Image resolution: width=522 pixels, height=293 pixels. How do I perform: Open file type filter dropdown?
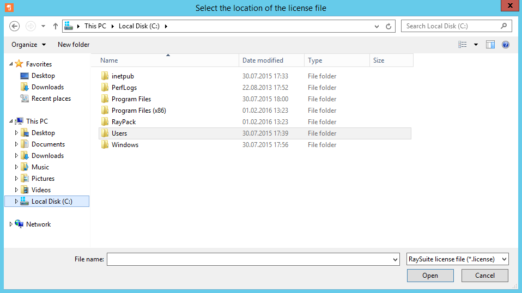458,259
